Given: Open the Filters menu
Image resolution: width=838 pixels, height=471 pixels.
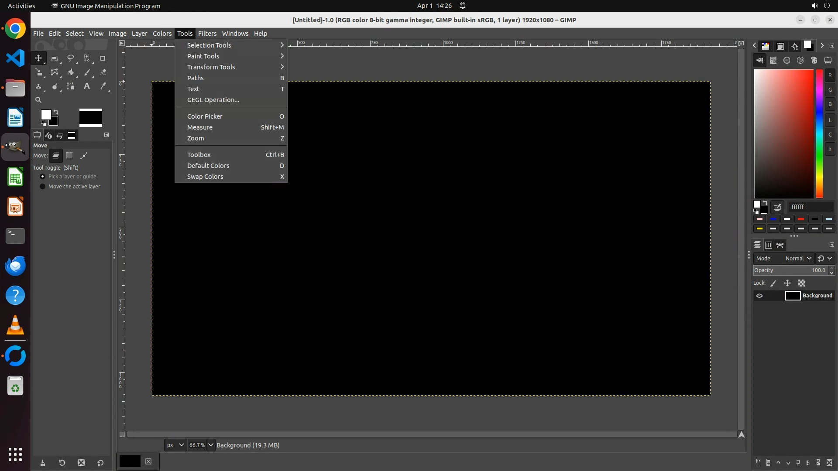Looking at the screenshot, I should pos(207,34).
